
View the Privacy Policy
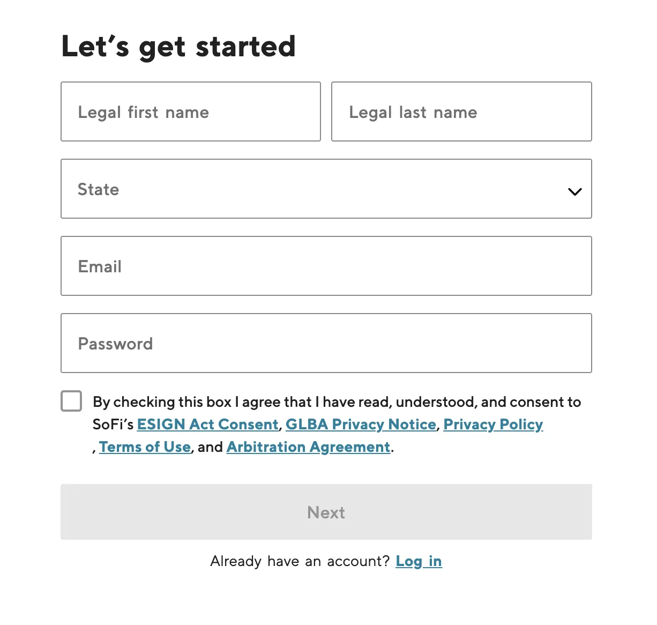[x=493, y=424]
